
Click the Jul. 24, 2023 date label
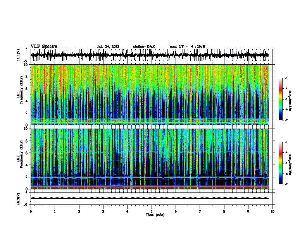pyautogui.click(x=108, y=46)
